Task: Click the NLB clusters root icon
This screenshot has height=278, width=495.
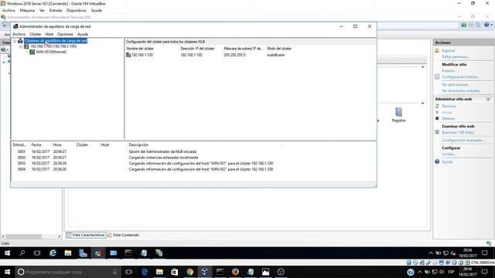Action: [20, 41]
